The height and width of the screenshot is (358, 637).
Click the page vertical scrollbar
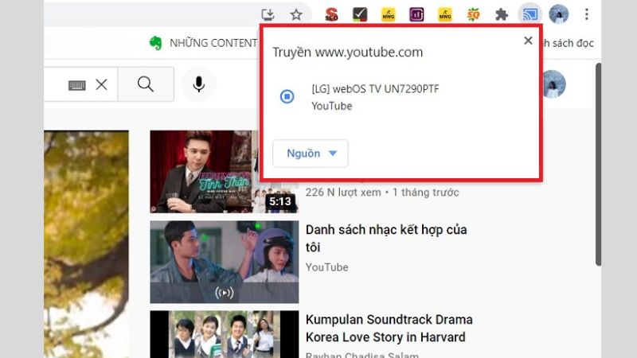[x=598, y=165]
